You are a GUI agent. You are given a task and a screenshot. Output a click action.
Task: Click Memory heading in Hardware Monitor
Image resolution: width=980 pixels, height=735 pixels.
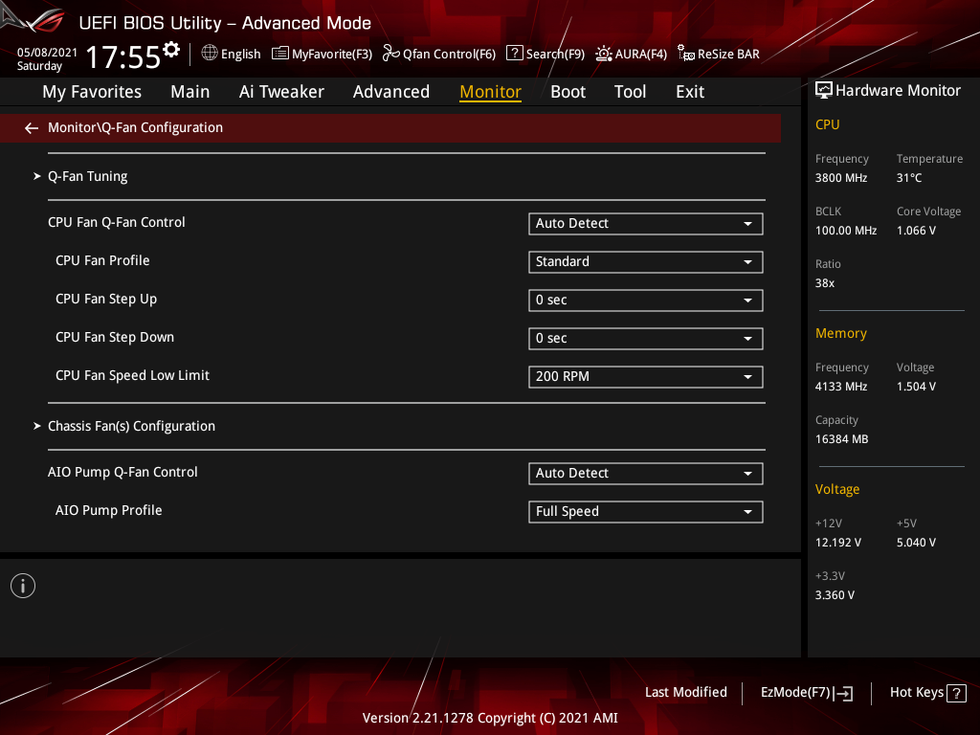pyautogui.click(x=841, y=334)
